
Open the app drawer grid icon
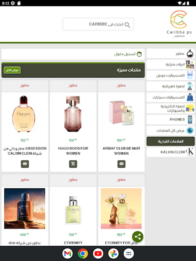129,253
